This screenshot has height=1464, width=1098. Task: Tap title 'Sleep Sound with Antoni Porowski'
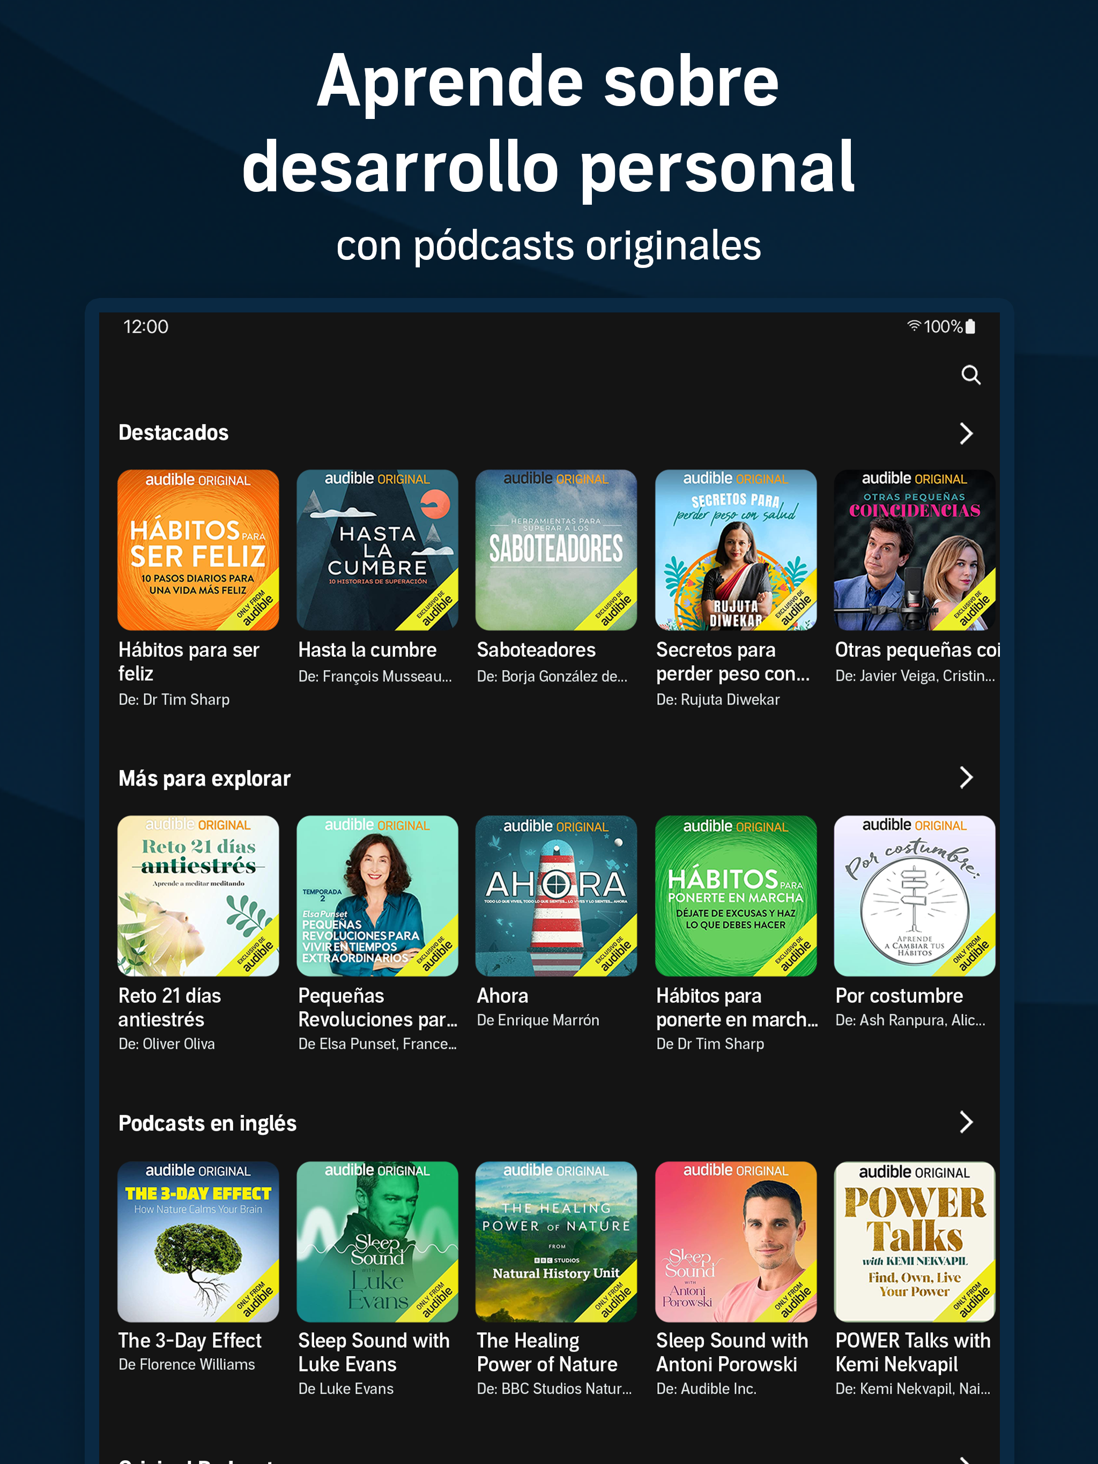point(732,1352)
